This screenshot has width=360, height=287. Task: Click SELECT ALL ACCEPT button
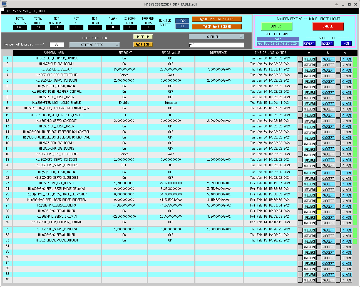327,44
